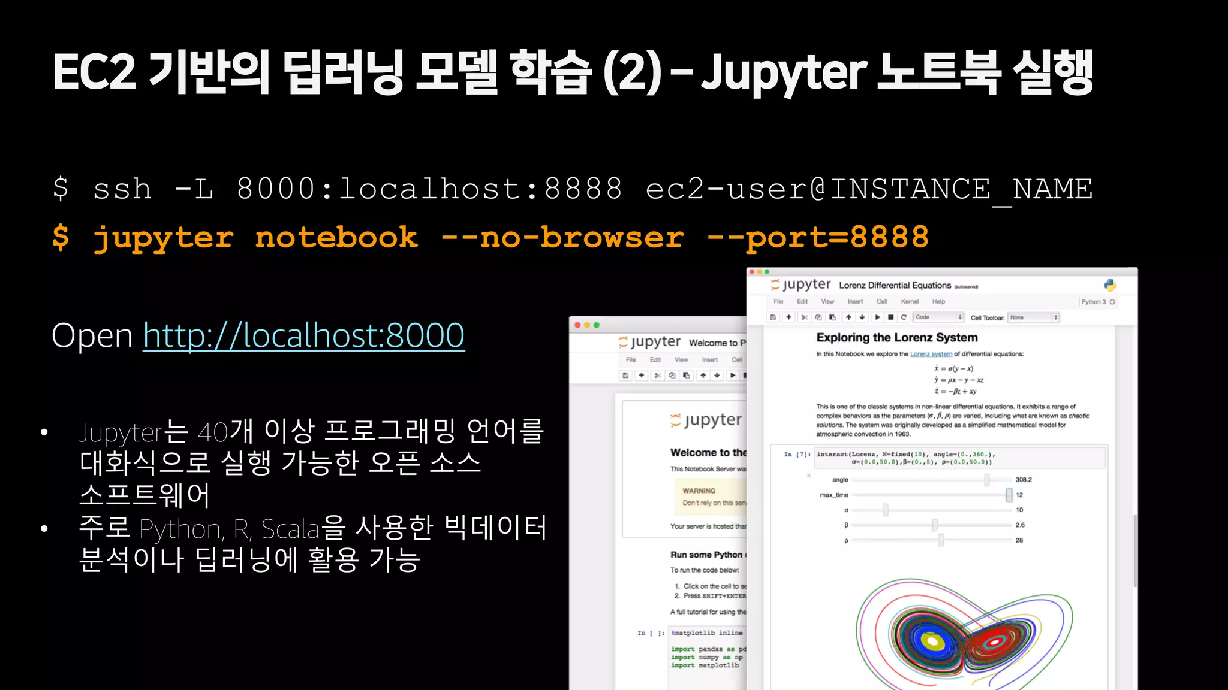Click save icon in Lorenz notebook toolbar
The height and width of the screenshot is (690, 1228).
pyautogui.click(x=773, y=317)
